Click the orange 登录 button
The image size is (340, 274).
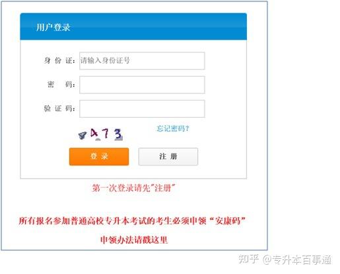point(99,156)
